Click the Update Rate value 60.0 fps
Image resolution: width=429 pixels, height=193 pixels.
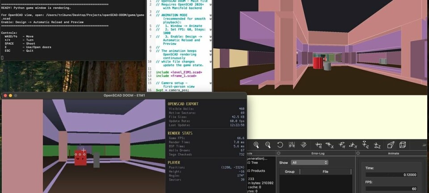(x=237, y=121)
